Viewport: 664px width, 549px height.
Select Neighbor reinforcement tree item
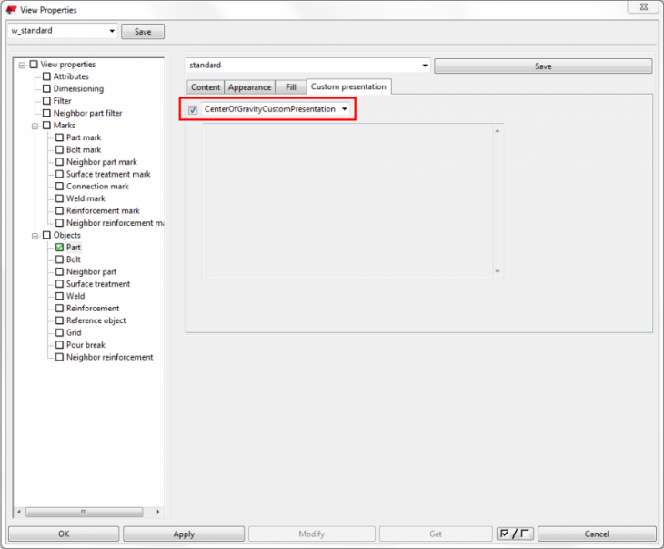coord(110,358)
